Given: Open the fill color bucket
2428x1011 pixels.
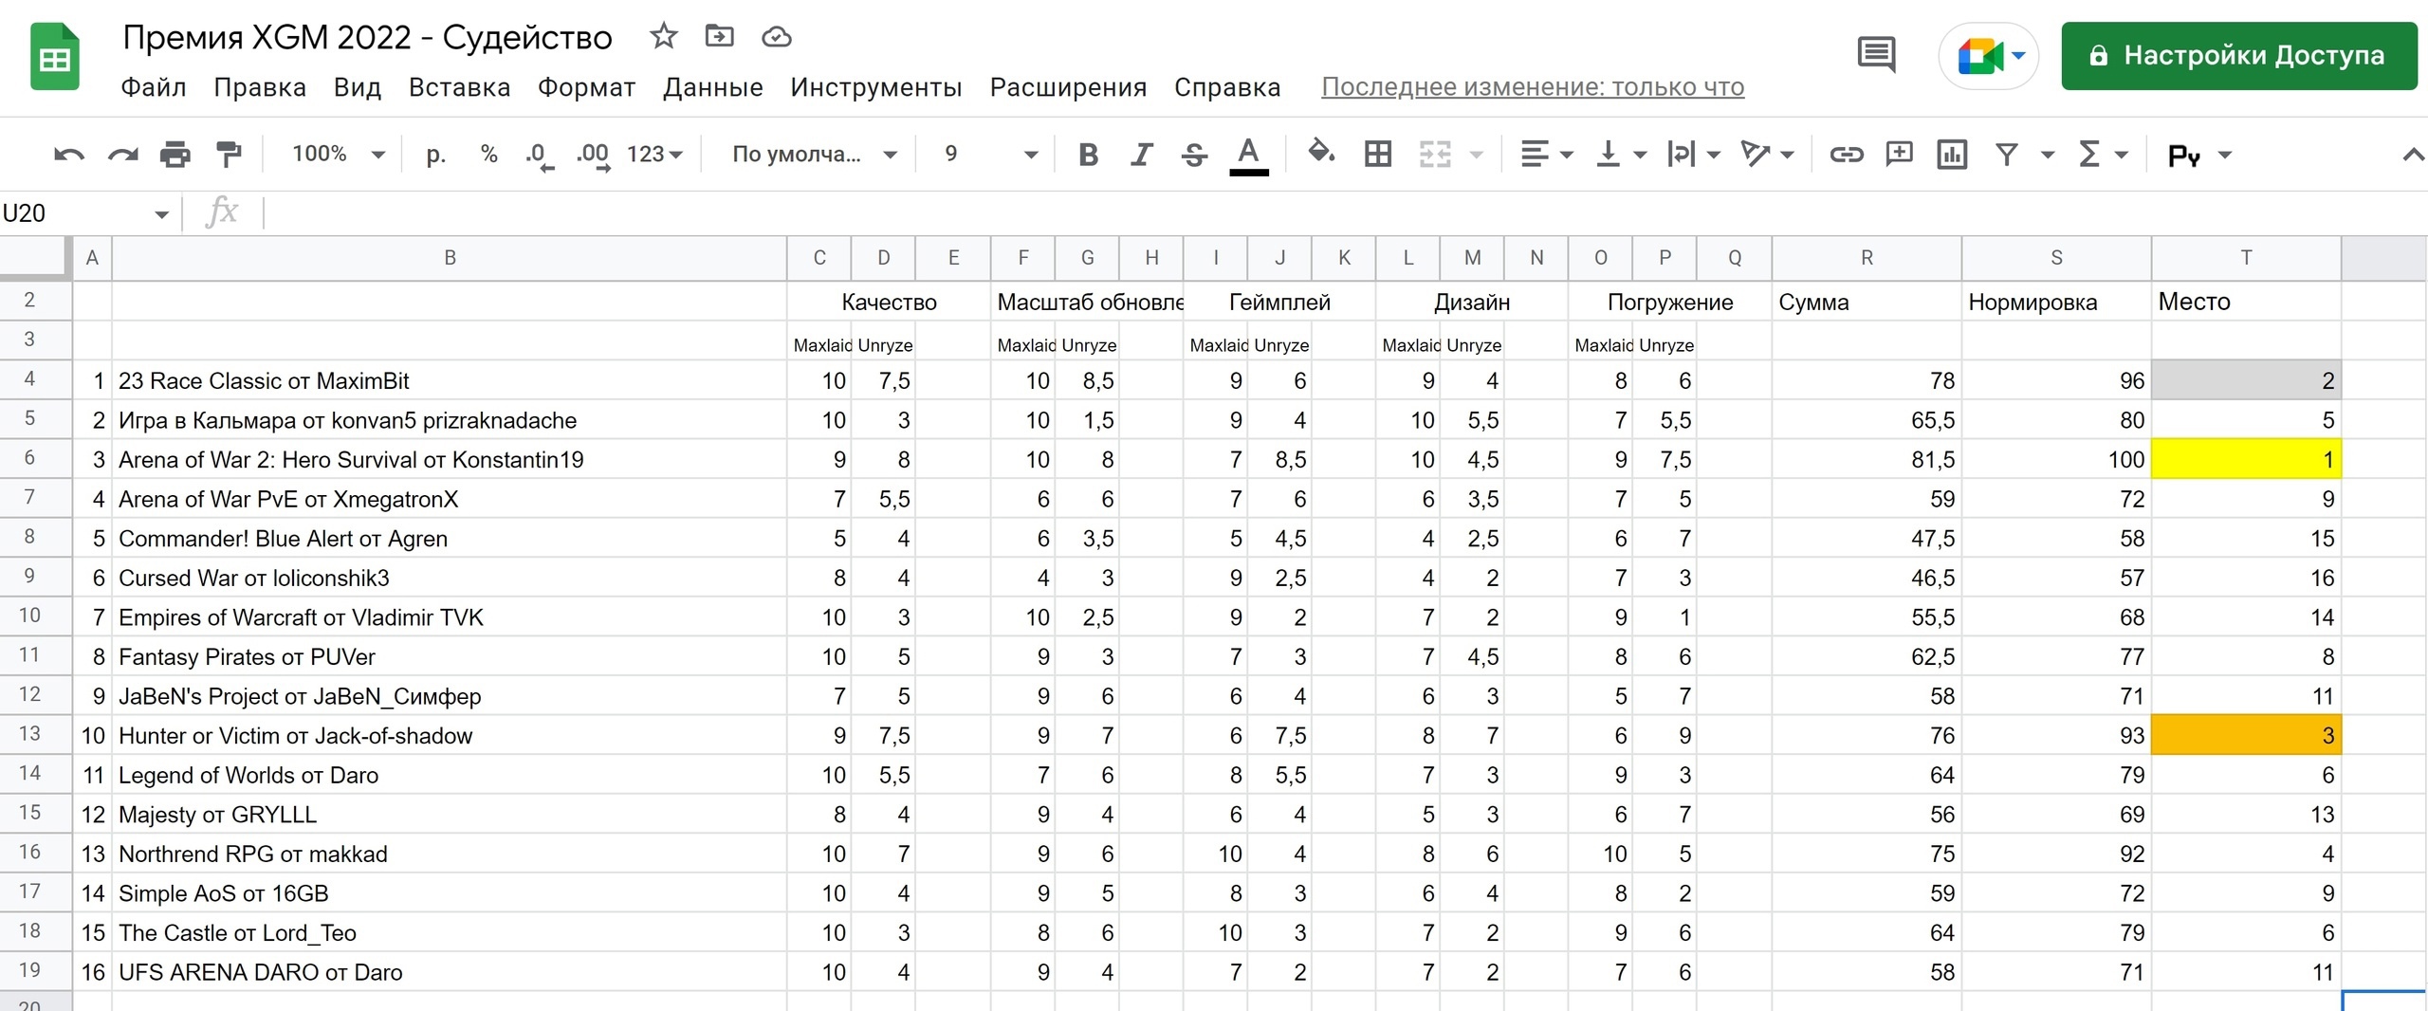Looking at the screenshot, I should click(x=1320, y=153).
